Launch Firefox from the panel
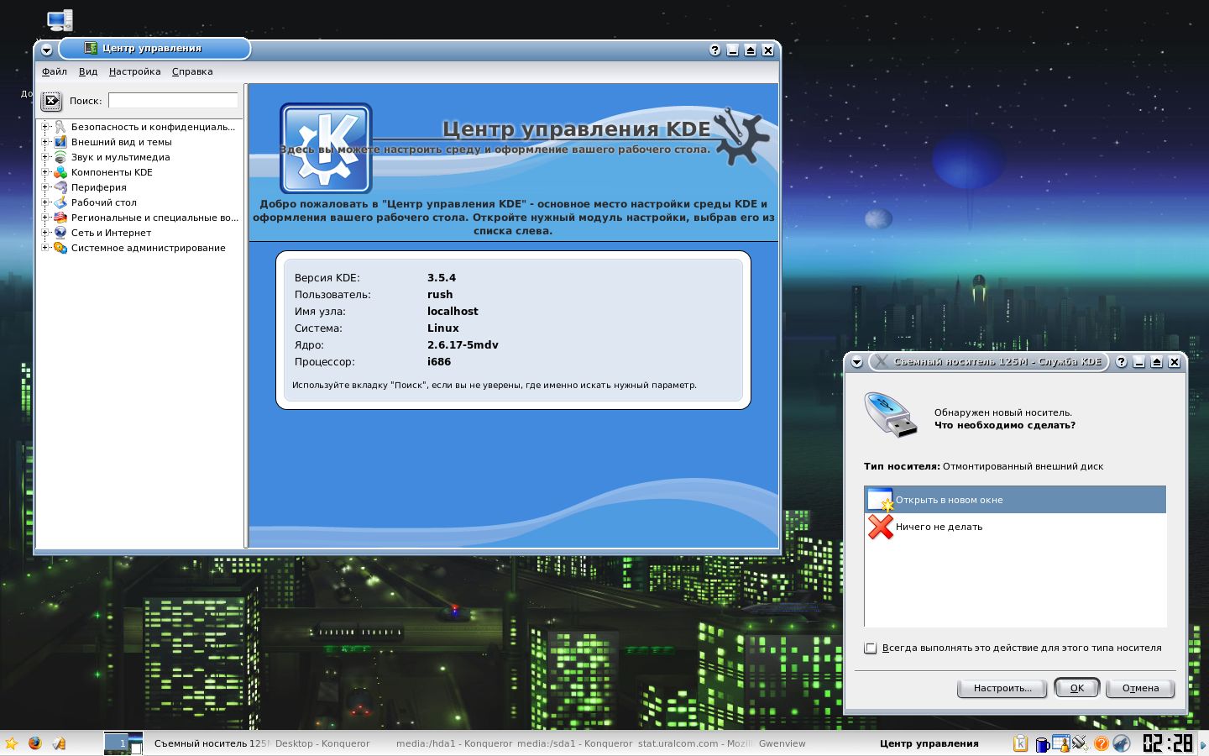This screenshot has height=756, width=1209. pyautogui.click(x=34, y=743)
